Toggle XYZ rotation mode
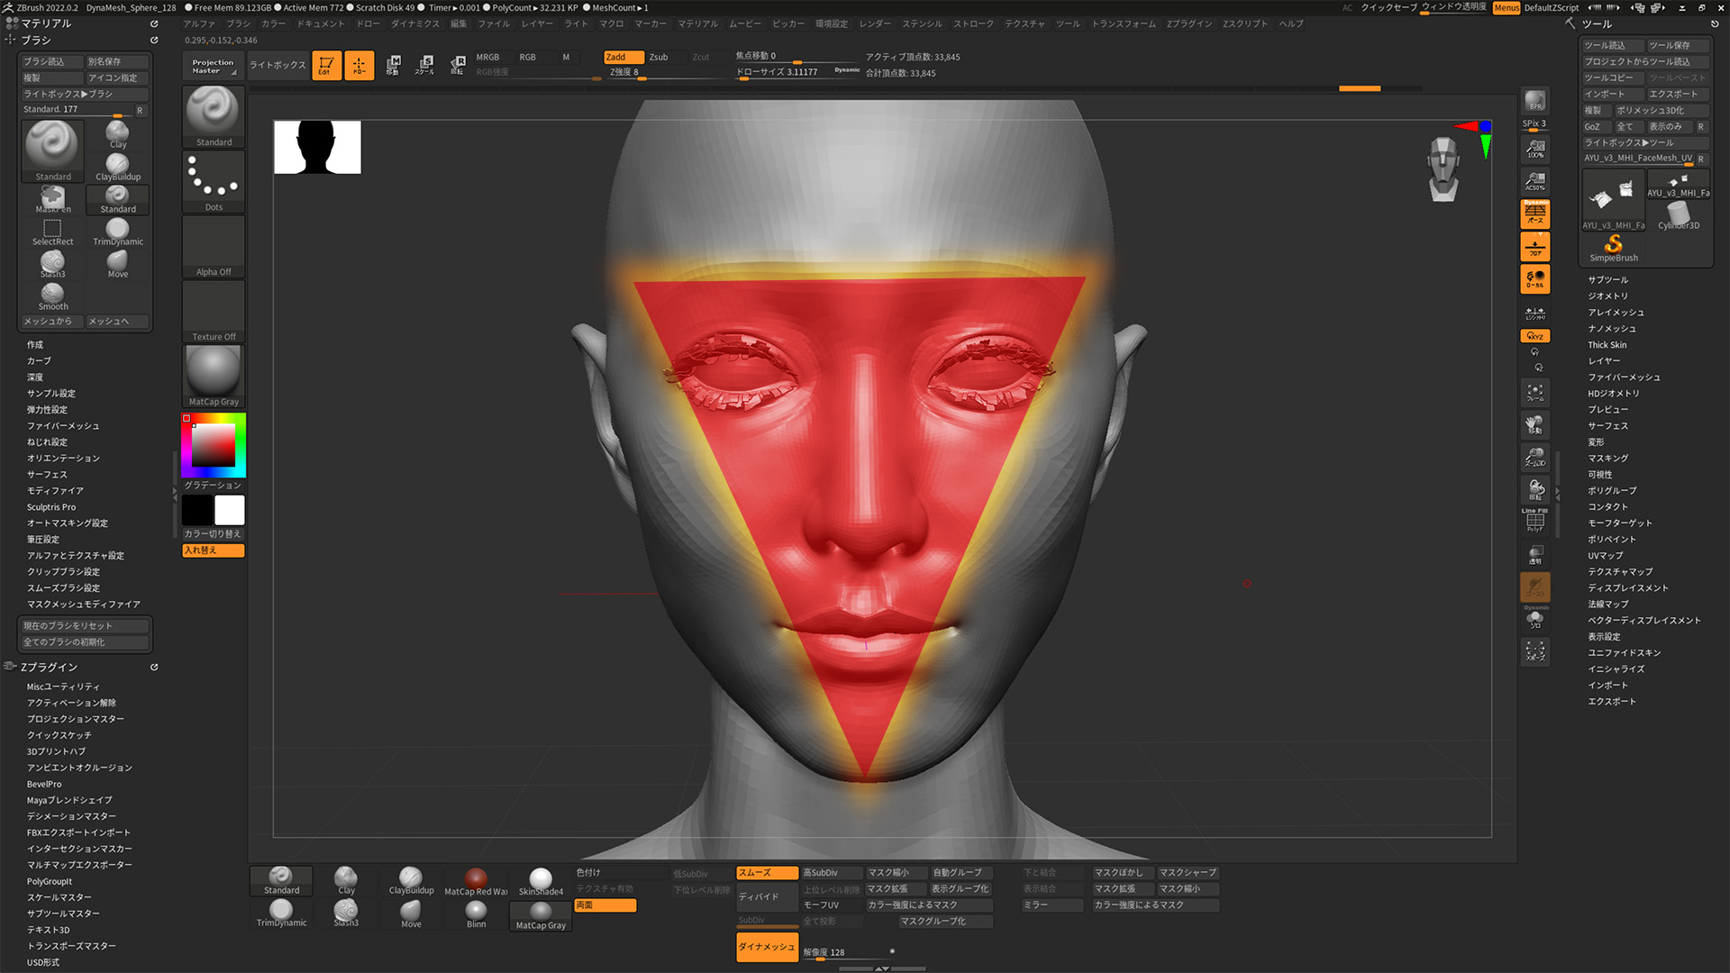Image resolution: width=1730 pixels, height=973 pixels. [x=1535, y=336]
